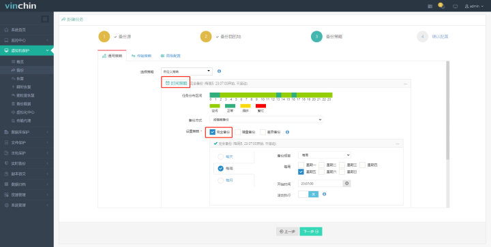Check the Sunday (星期日) checkbox
The width and height of the screenshot is (491, 247).
pos(342,171)
